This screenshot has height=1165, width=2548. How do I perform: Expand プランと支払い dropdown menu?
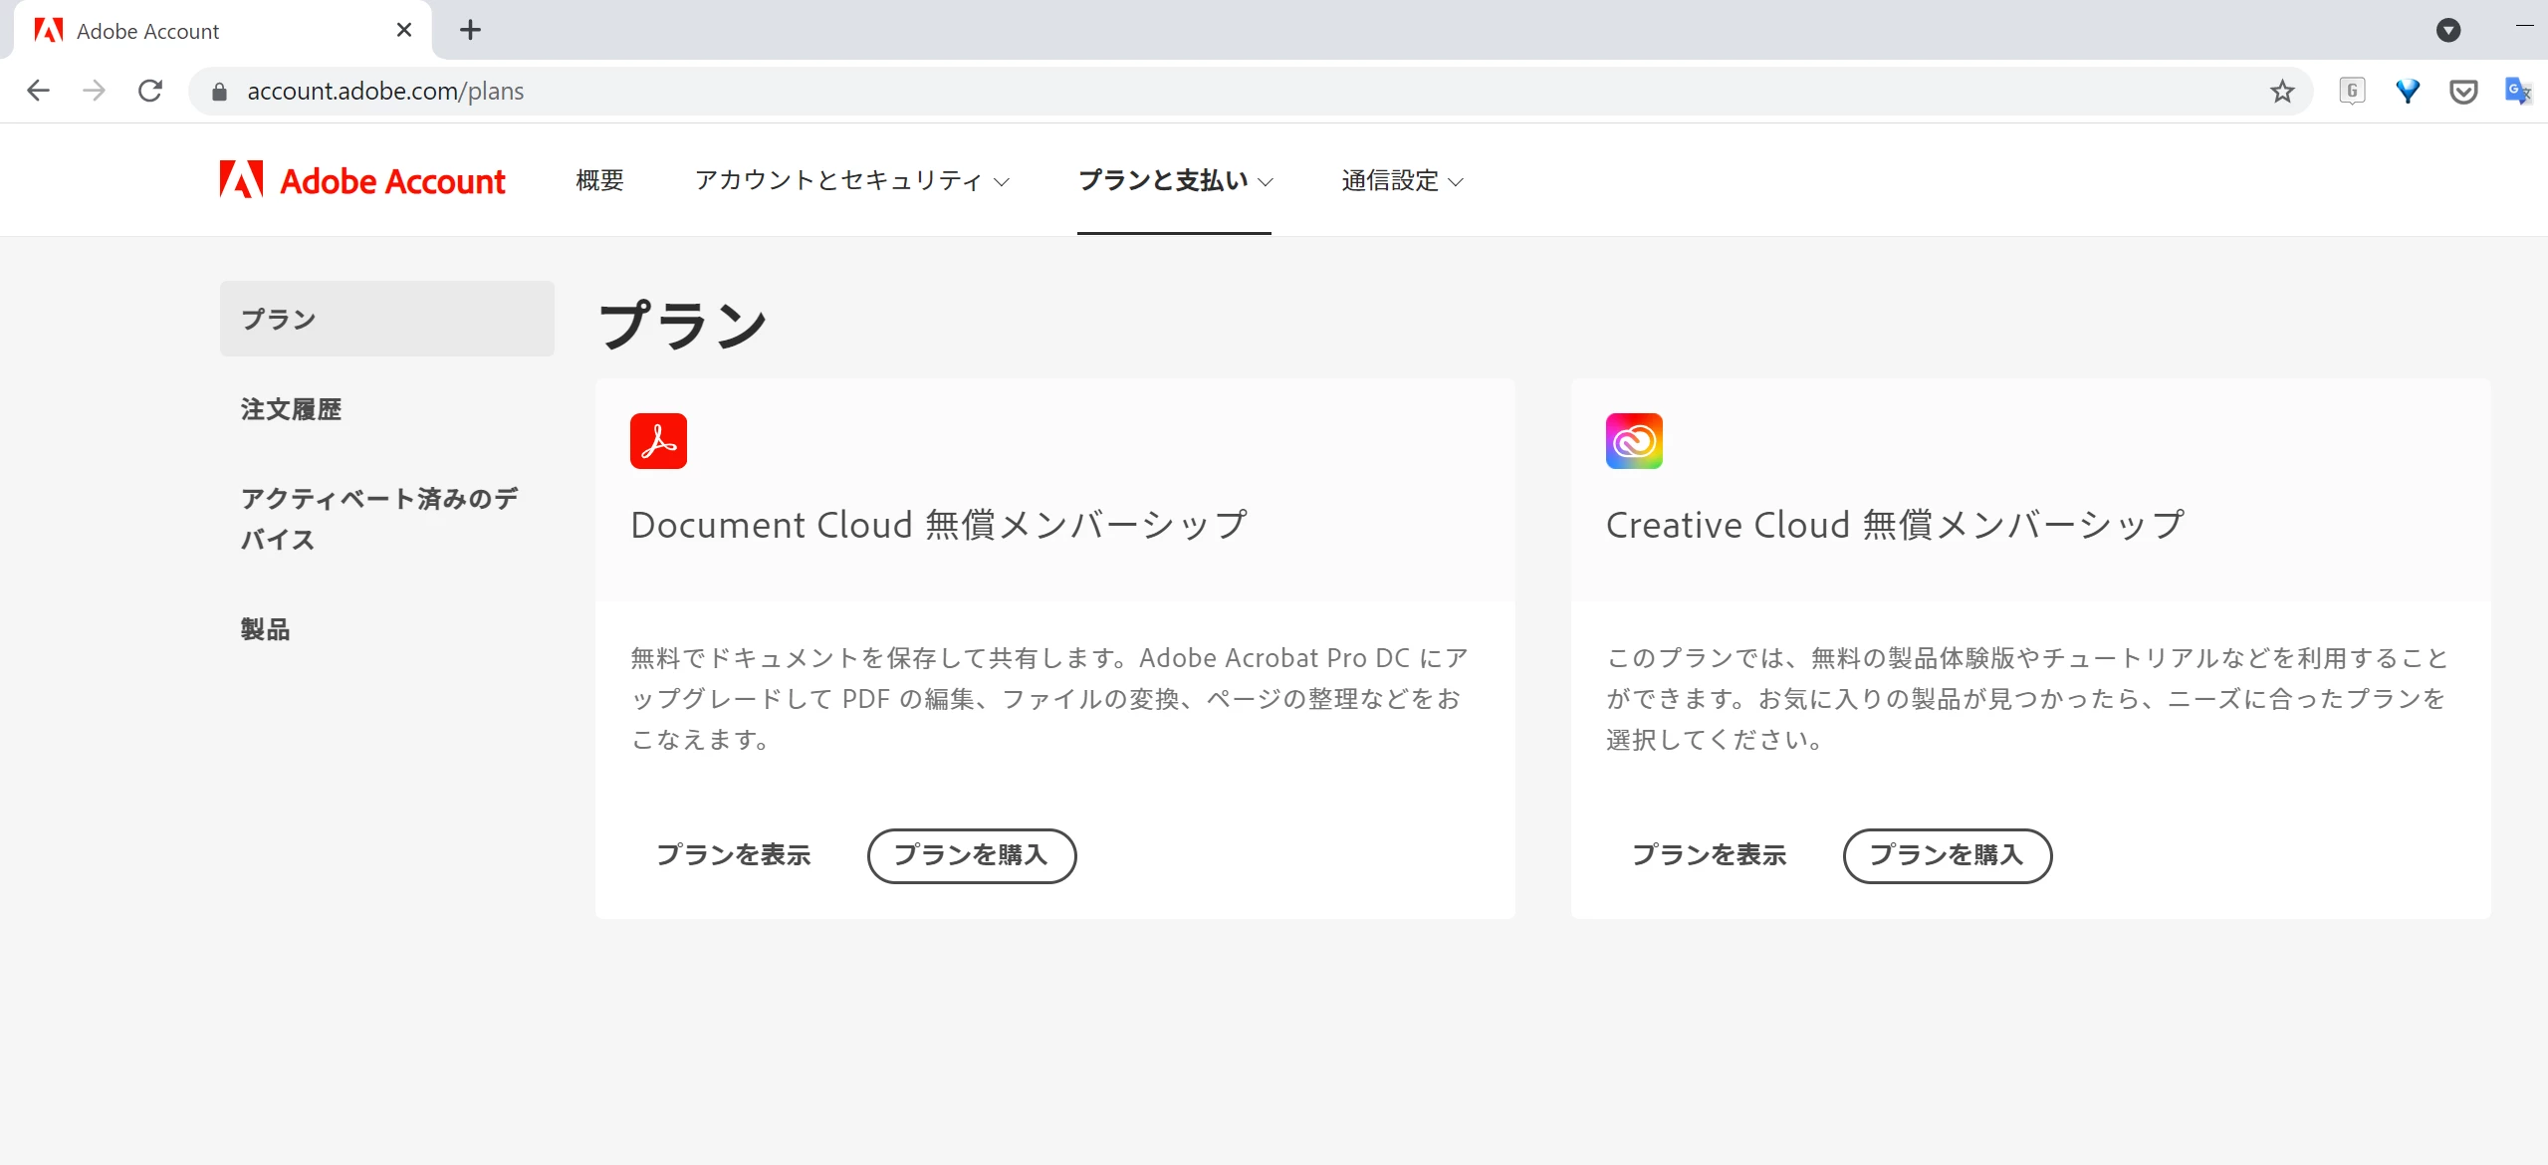pos(1174,180)
